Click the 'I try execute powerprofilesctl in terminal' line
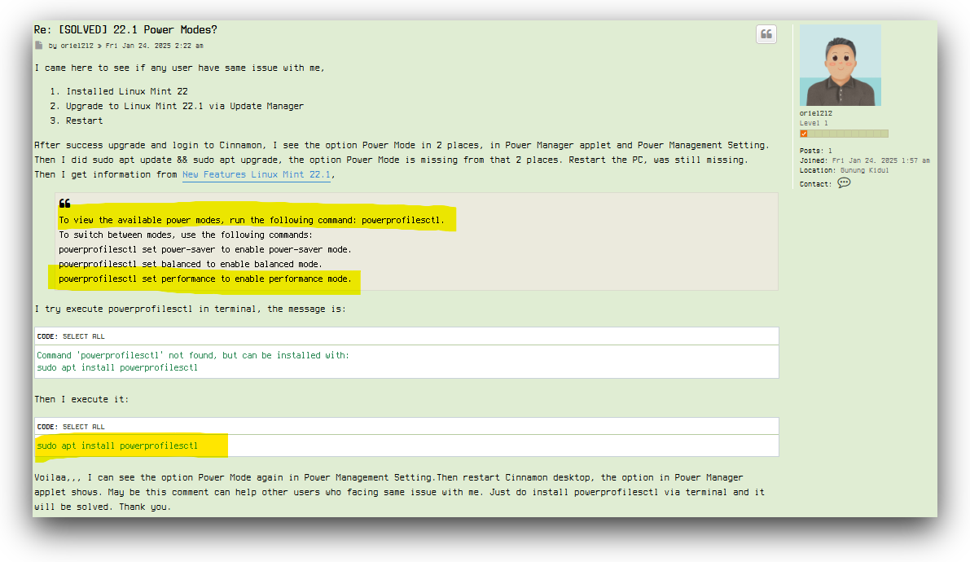Screen dimensions: 970x562 (190, 309)
